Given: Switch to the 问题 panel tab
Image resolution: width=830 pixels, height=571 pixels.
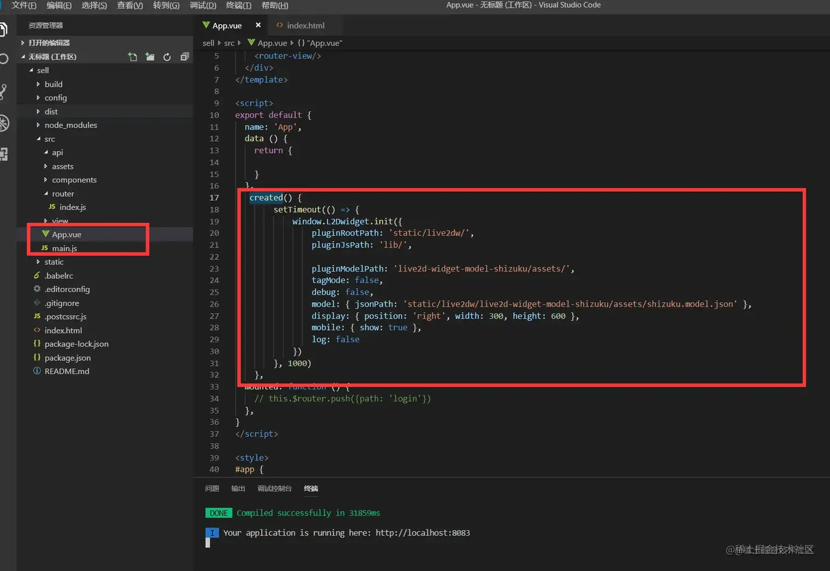Looking at the screenshot, I should pyautogui.click(x=212, y=488).
